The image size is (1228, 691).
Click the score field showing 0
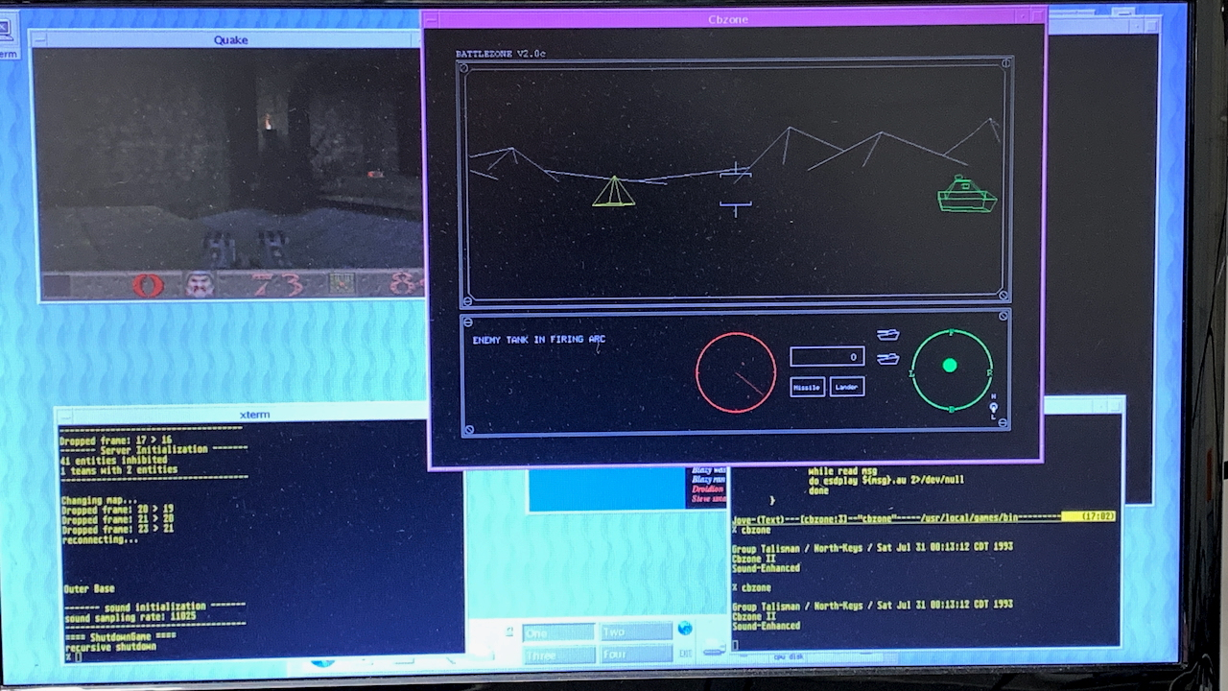(826, 357)
